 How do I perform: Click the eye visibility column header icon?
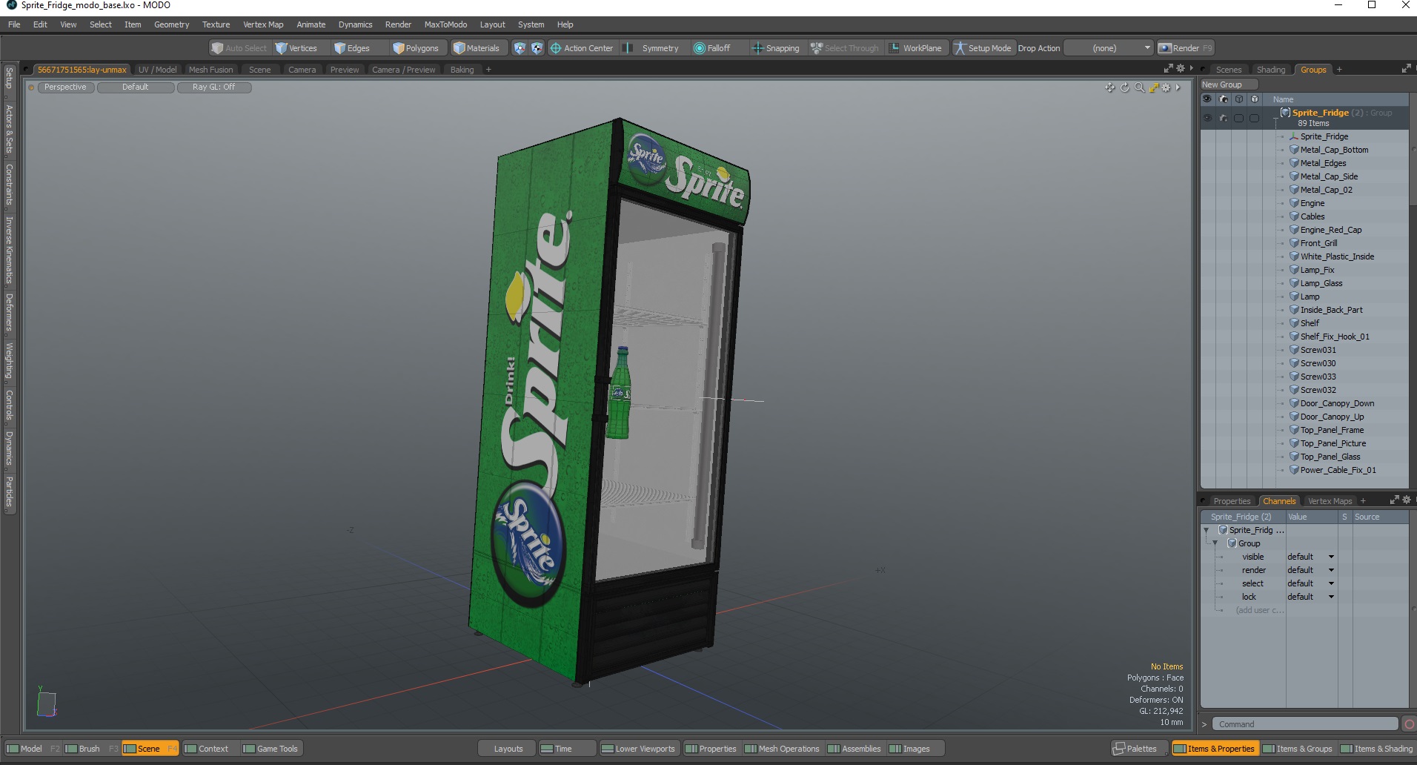pyautogui.click(x=1207, y=99)
